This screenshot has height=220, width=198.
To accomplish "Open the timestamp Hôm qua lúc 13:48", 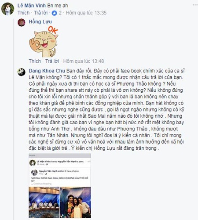I will pyautogui.click(x=84, y=61).
